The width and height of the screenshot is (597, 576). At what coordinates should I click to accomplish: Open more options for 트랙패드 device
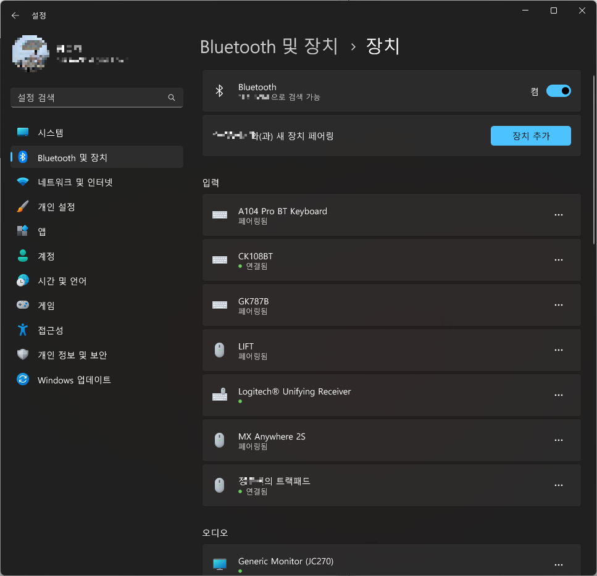click(x=558, y=485)
